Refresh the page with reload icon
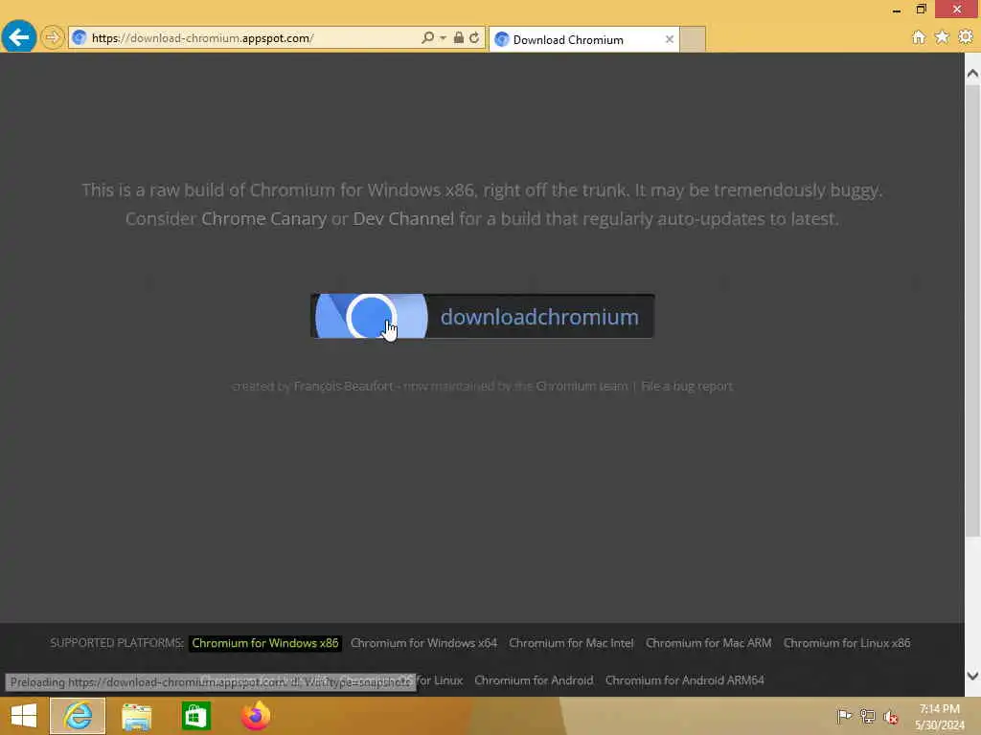The width and height of the screenshot is (981, 735). pos(474,37)
